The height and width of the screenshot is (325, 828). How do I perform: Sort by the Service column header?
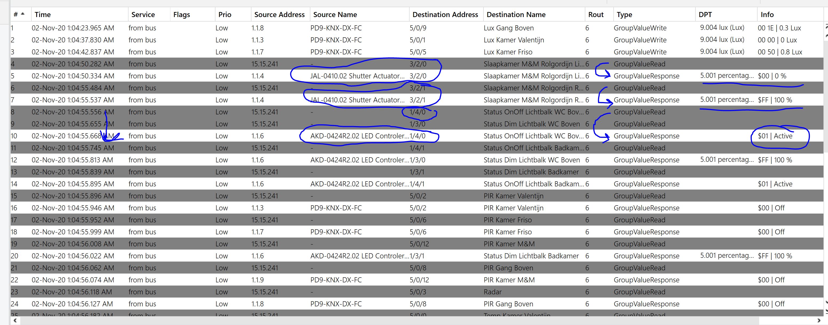pyautogui.click(x=143, y=14)
